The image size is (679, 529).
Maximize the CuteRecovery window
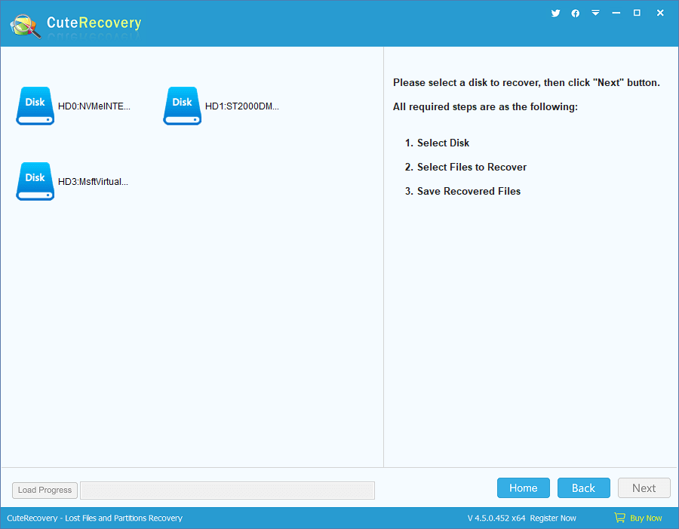637,13
